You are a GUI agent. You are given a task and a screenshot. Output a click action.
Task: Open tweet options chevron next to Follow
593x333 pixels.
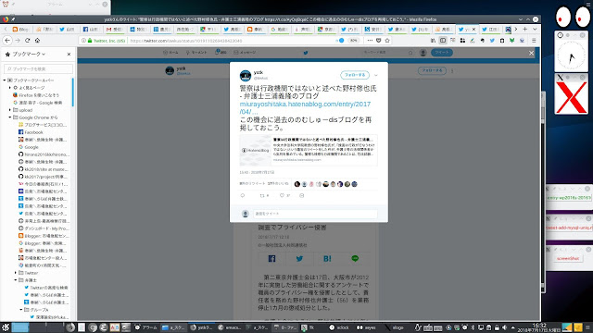point(376,75)
